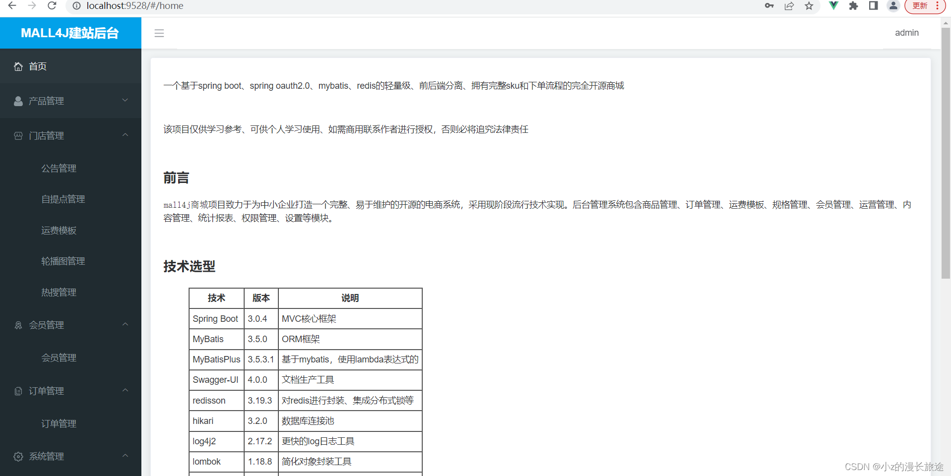Open the Vue devtools extension icon
Viewport: 951px width, 476px height.
(x=833, y=6)
